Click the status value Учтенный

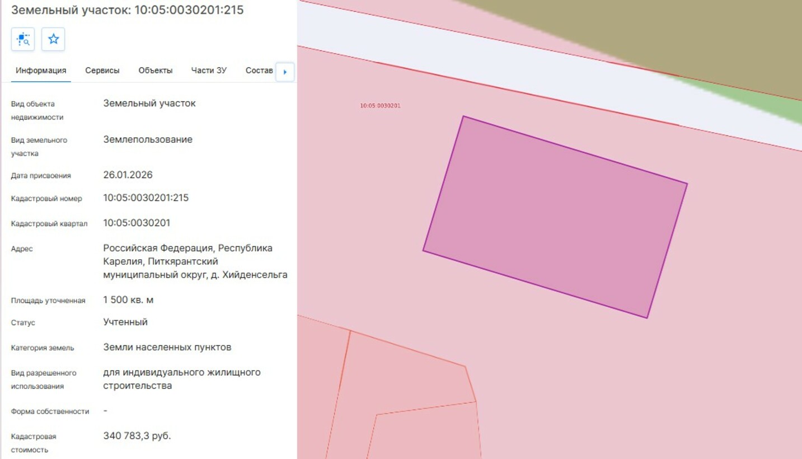click(125, 322)
